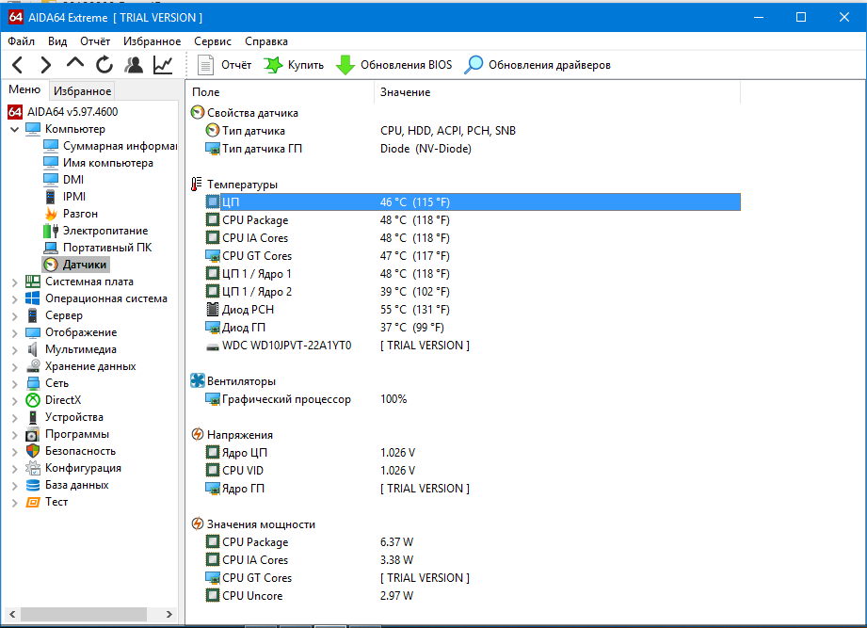Image resolution: width=867 pixels, height=628 pixels.
Task: Select the Тип датчика ГП row
Action: click(473, 149)
